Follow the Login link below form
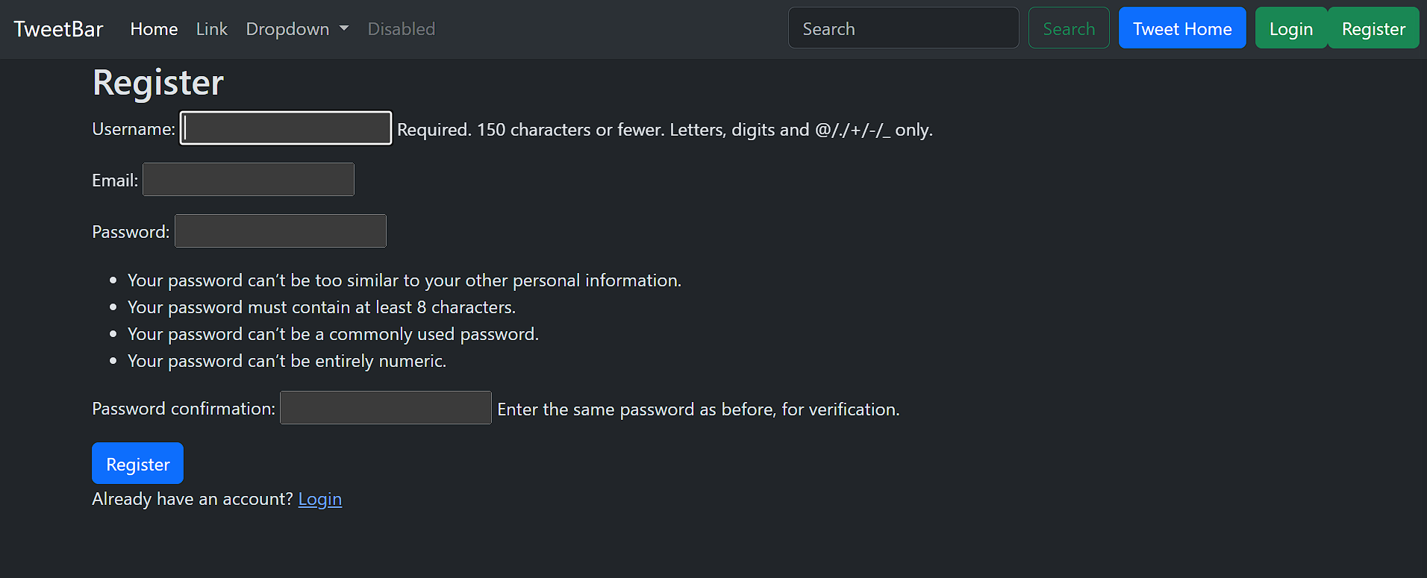This screenshot has height=578, width=1427. point(320,499)
